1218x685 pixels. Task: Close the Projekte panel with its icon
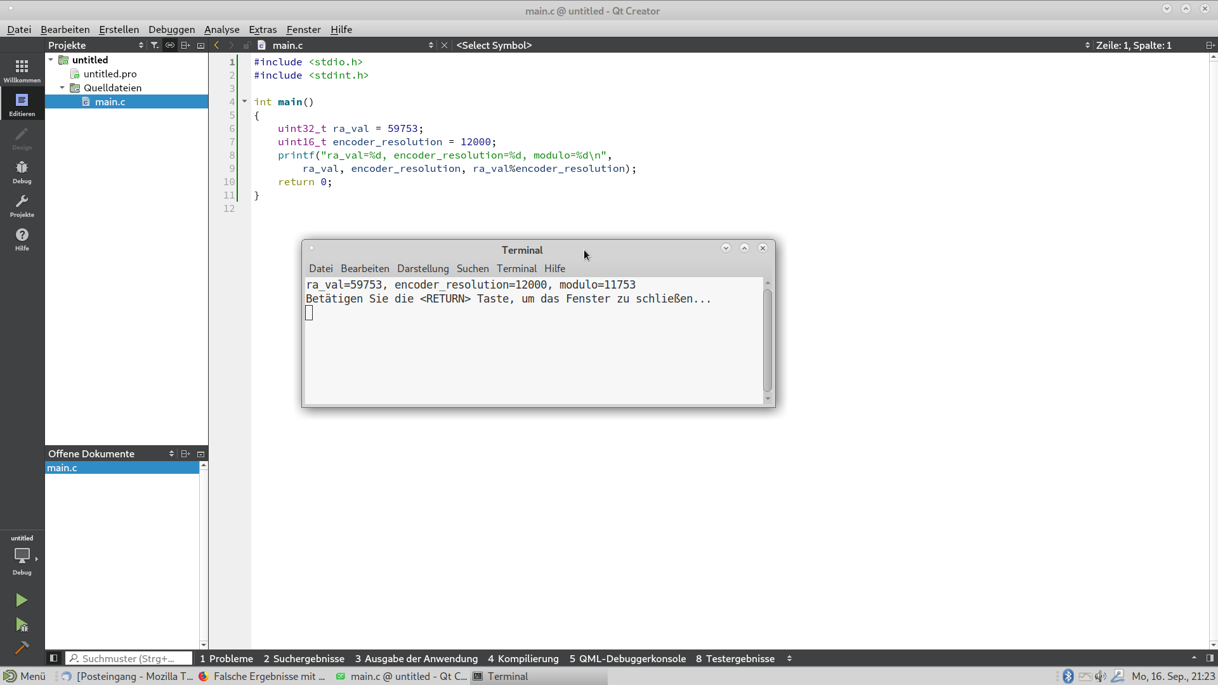tap(201, 45)
